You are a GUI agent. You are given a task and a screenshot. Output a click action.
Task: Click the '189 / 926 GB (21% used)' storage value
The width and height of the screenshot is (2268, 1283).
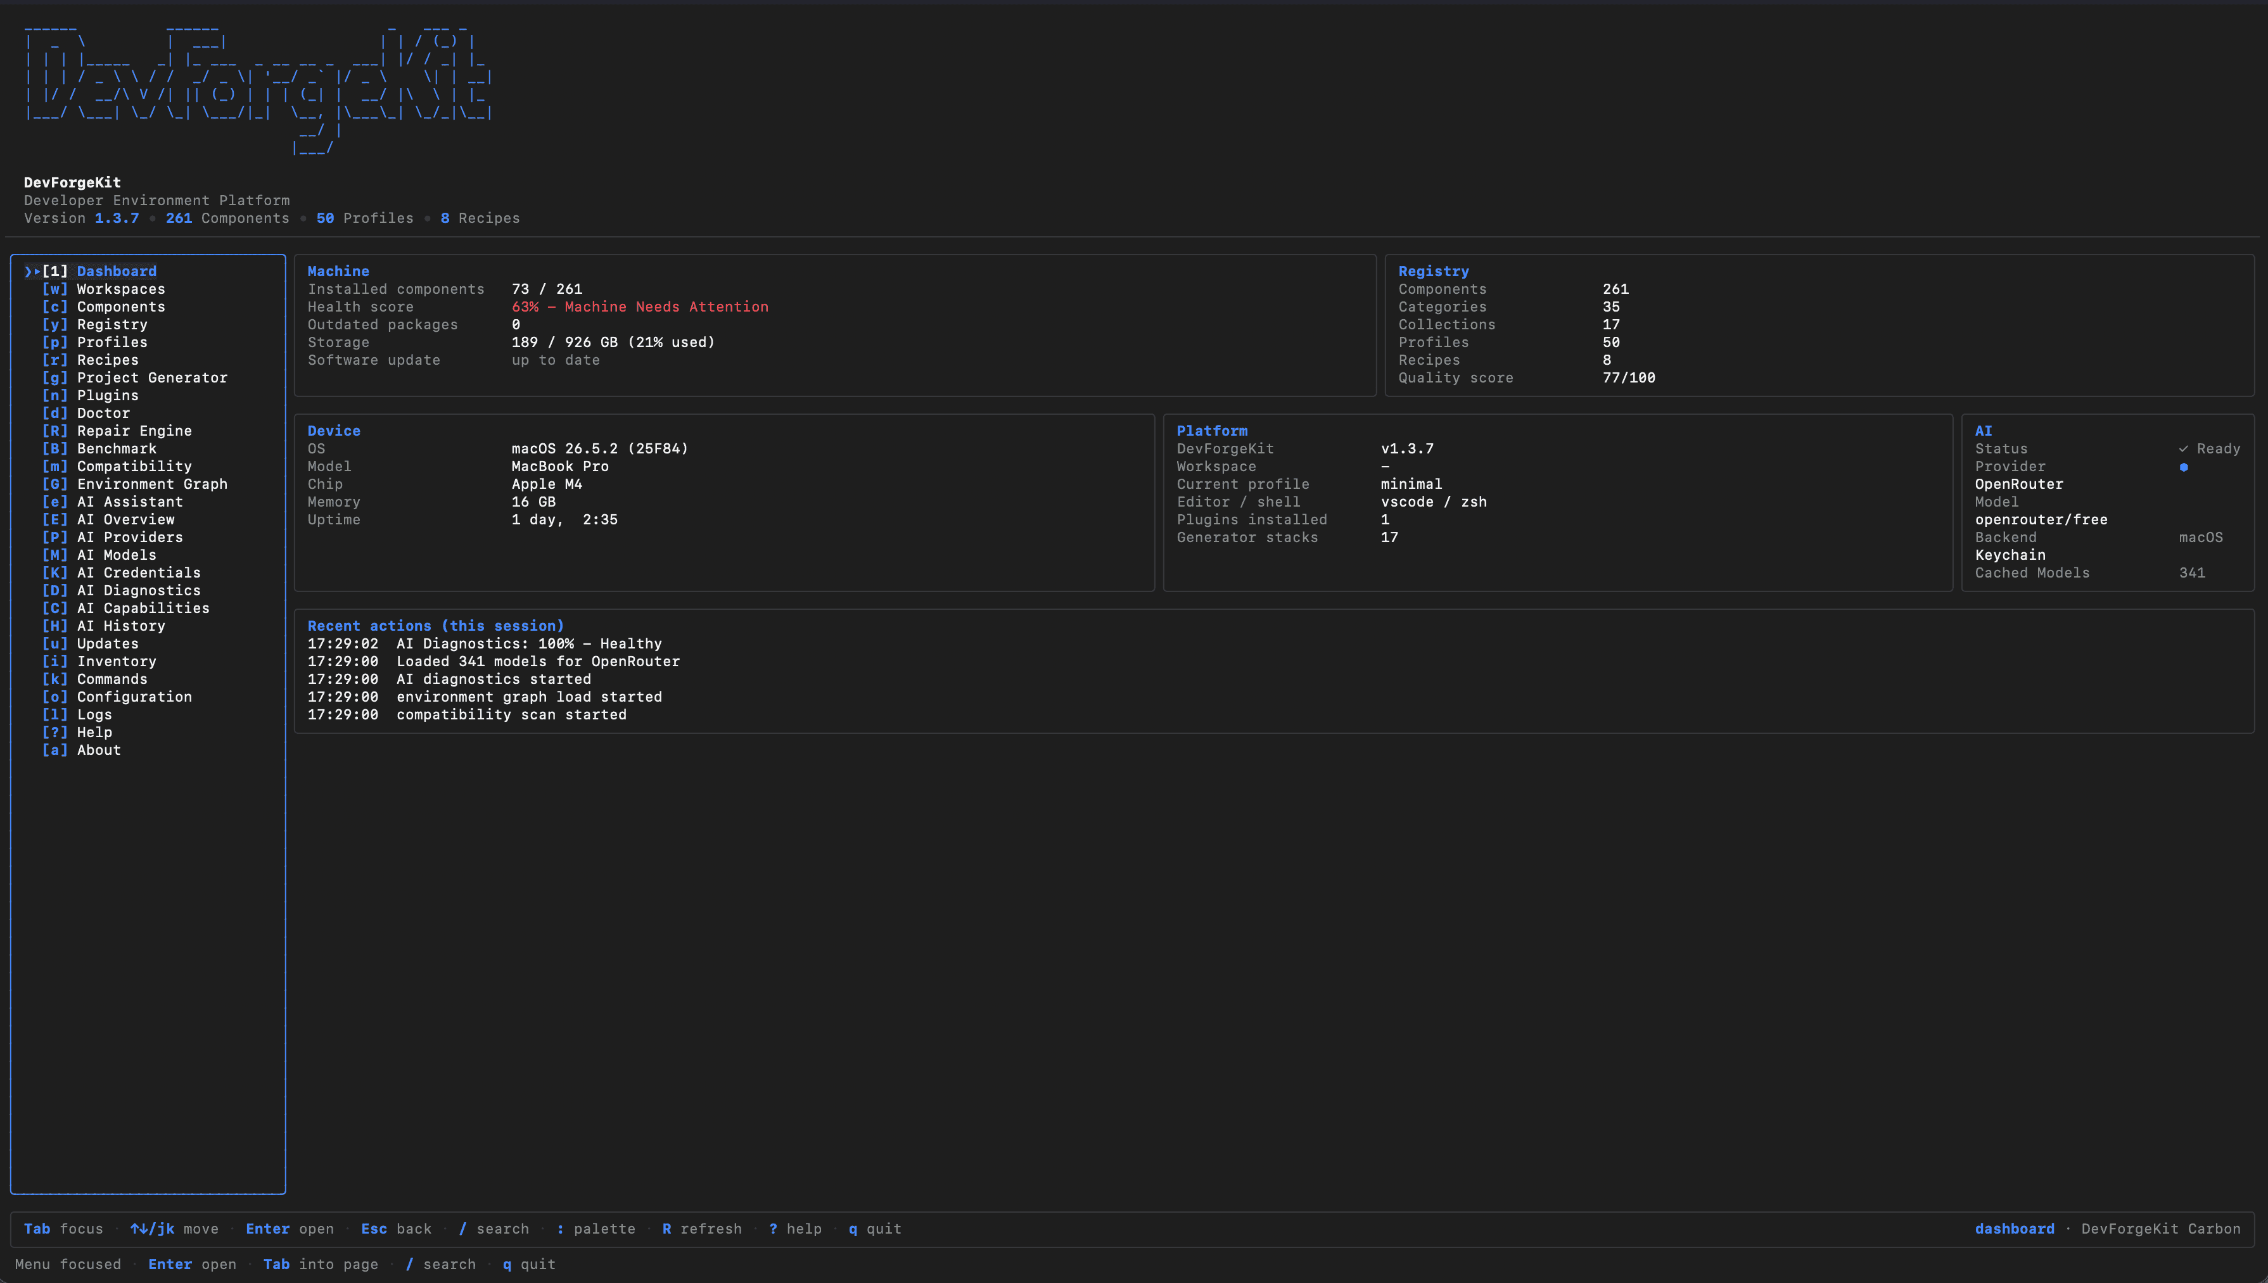pyautogui.click(x=613, y=342)
